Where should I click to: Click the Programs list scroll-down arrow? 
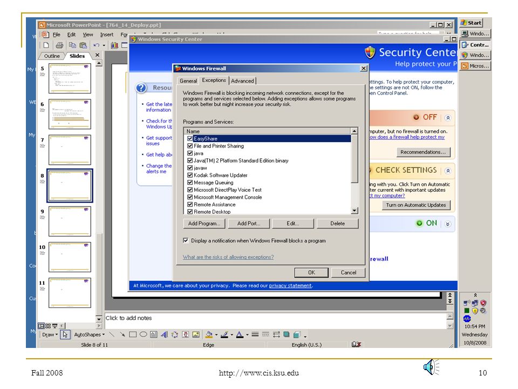[354, 211]
